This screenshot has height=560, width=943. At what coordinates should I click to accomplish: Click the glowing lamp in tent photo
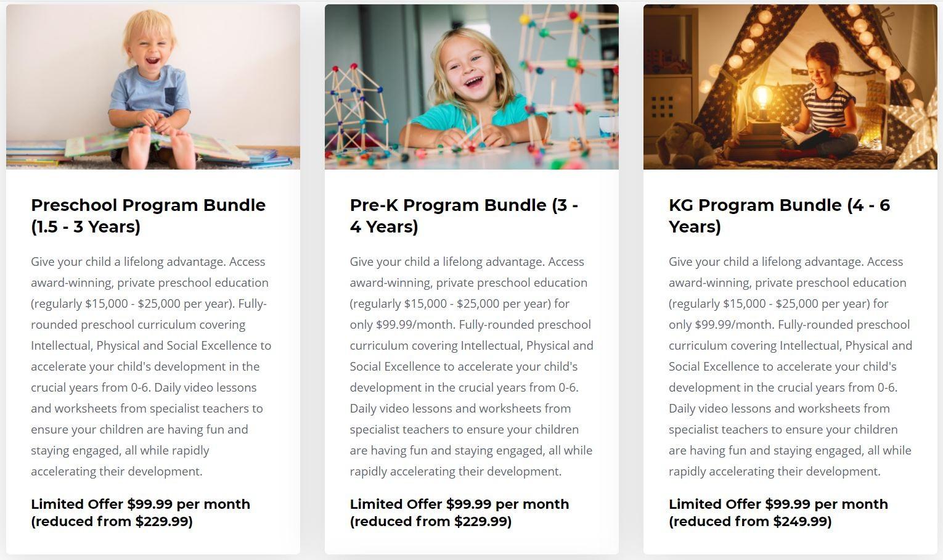762,100
